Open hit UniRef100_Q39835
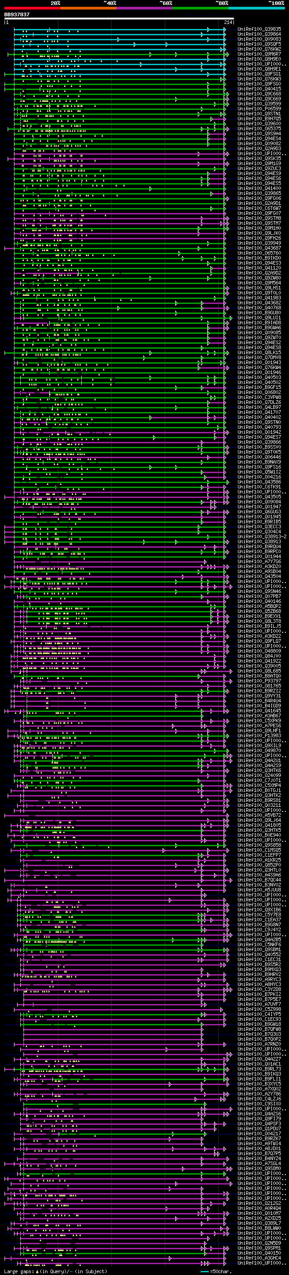 tap(259, 29)
